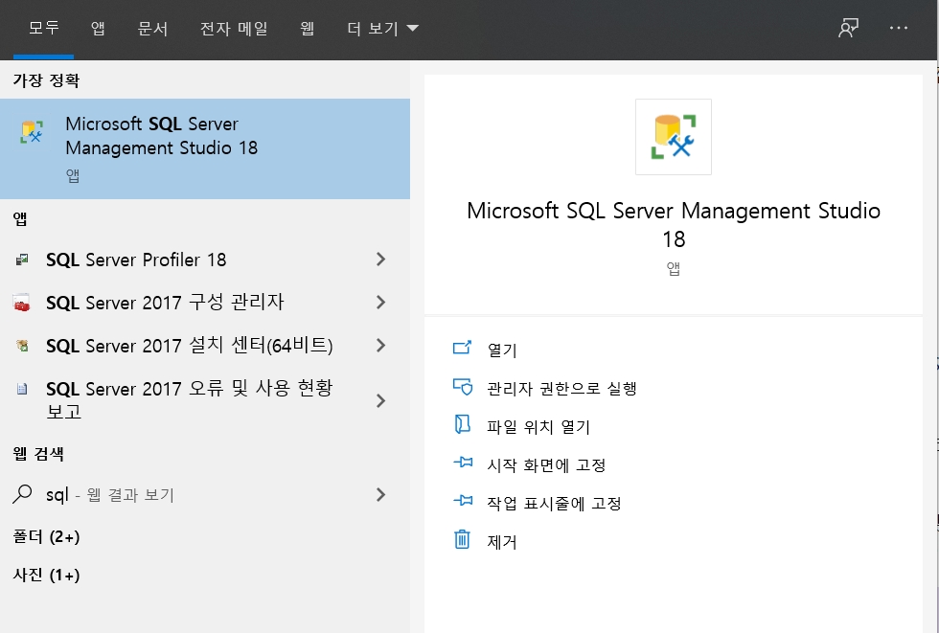This screenshot has width=939, height=633.
Task: Switch to the 앱 tab
Action: pos(98,28)
